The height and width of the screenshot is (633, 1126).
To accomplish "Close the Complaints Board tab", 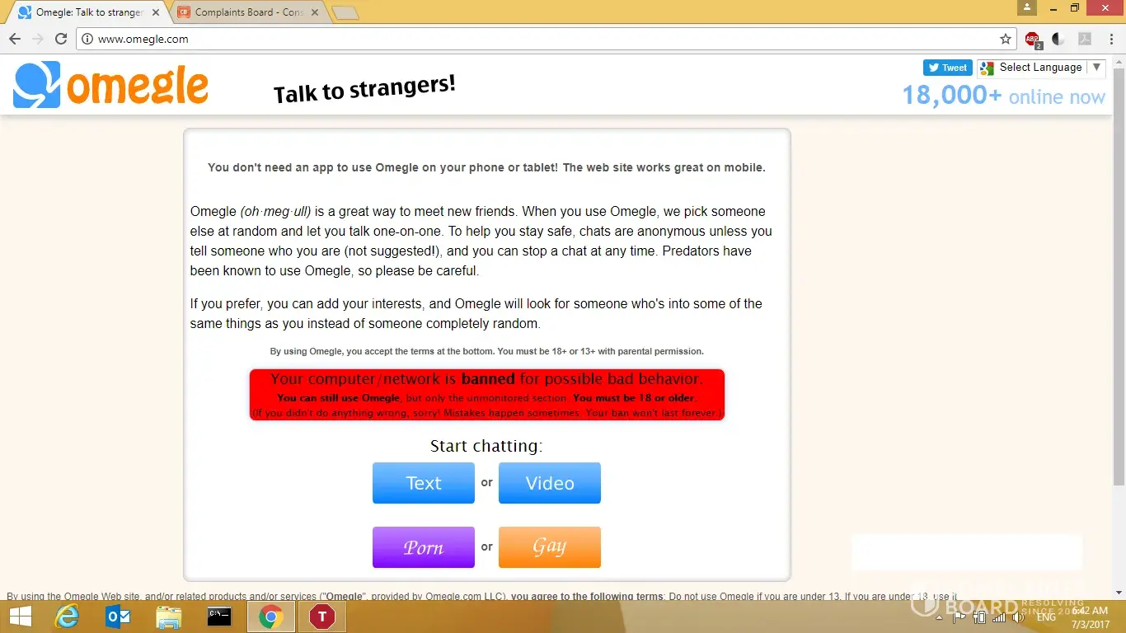I will [x=315, y=12].
